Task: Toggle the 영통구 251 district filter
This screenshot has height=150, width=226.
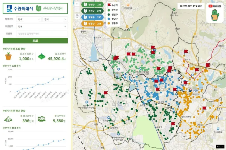Action: tap(92, 24)
